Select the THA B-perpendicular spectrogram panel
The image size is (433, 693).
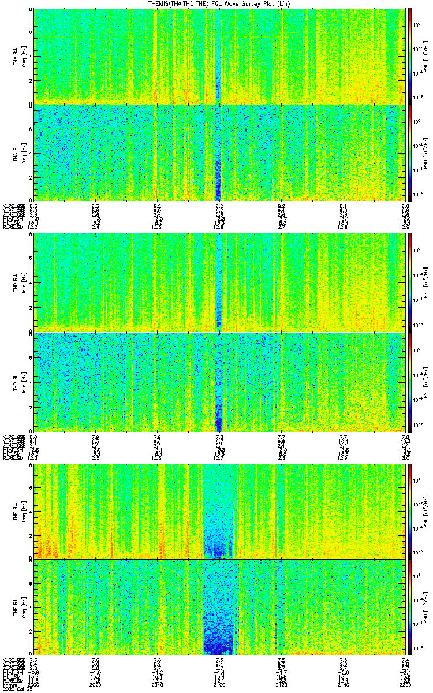click(x=219, y=55)
